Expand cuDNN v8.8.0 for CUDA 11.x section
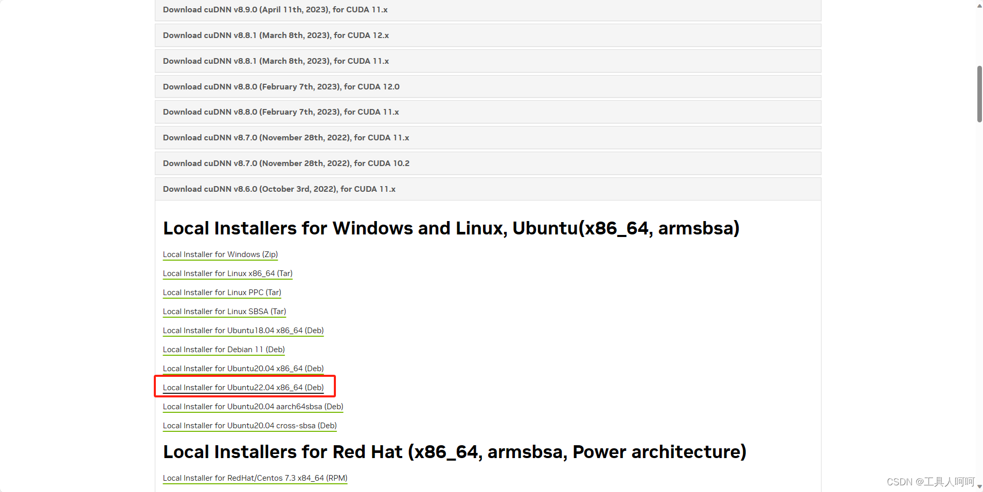 point(488,112)
